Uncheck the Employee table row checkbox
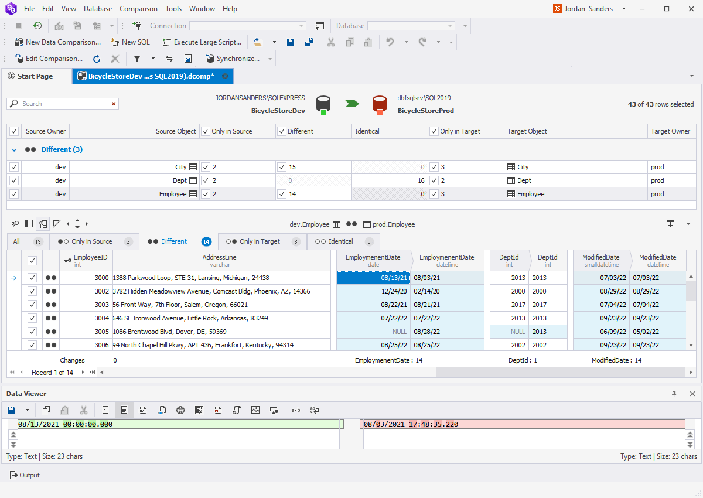Viewport: 703px width, 498px height. point(14,194)
